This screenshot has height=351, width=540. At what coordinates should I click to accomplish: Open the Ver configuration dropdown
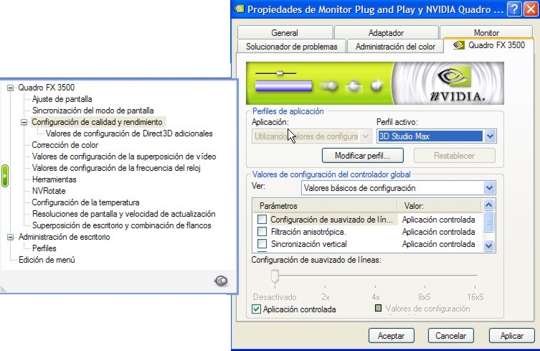coord(489,188)
